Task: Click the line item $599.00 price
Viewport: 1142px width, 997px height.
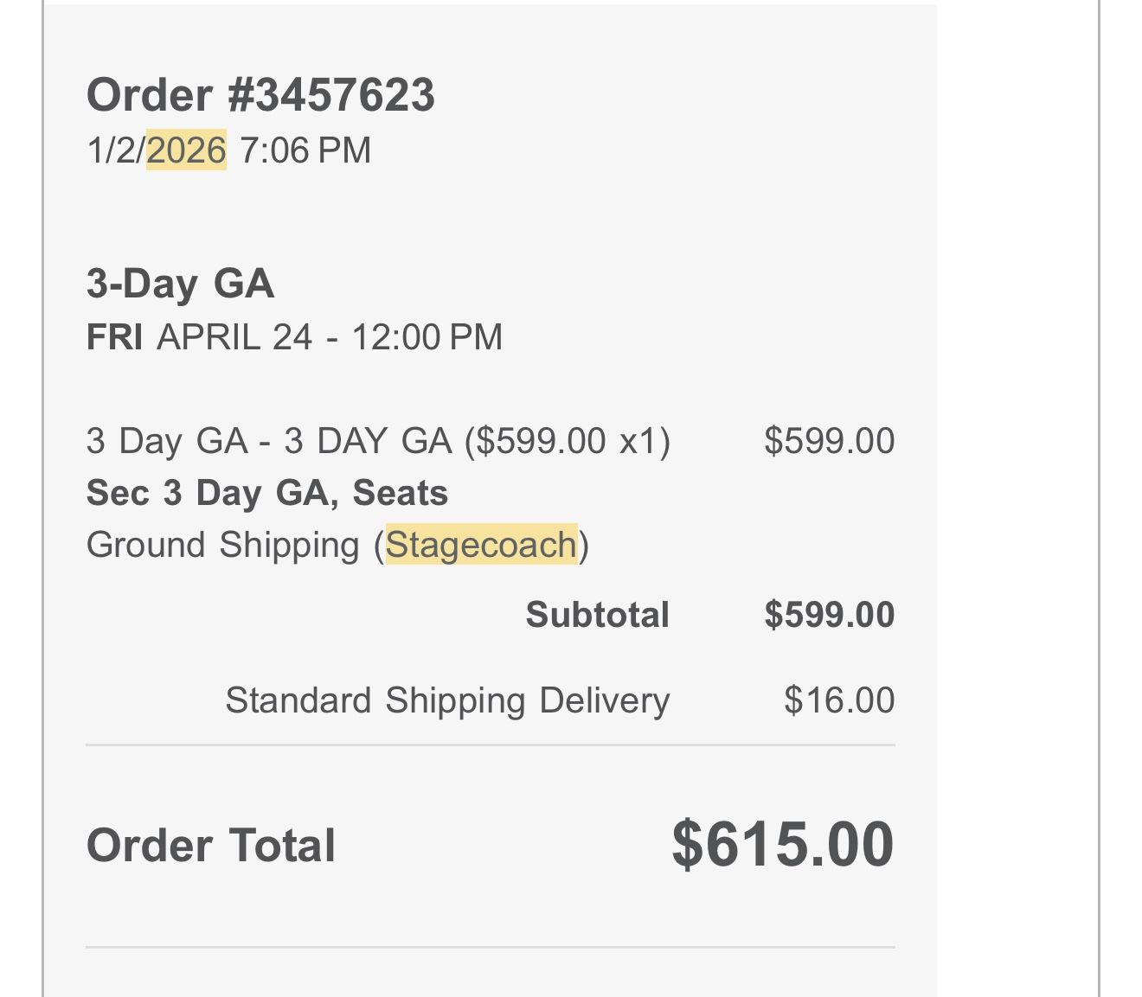Action: pos(829,441)
